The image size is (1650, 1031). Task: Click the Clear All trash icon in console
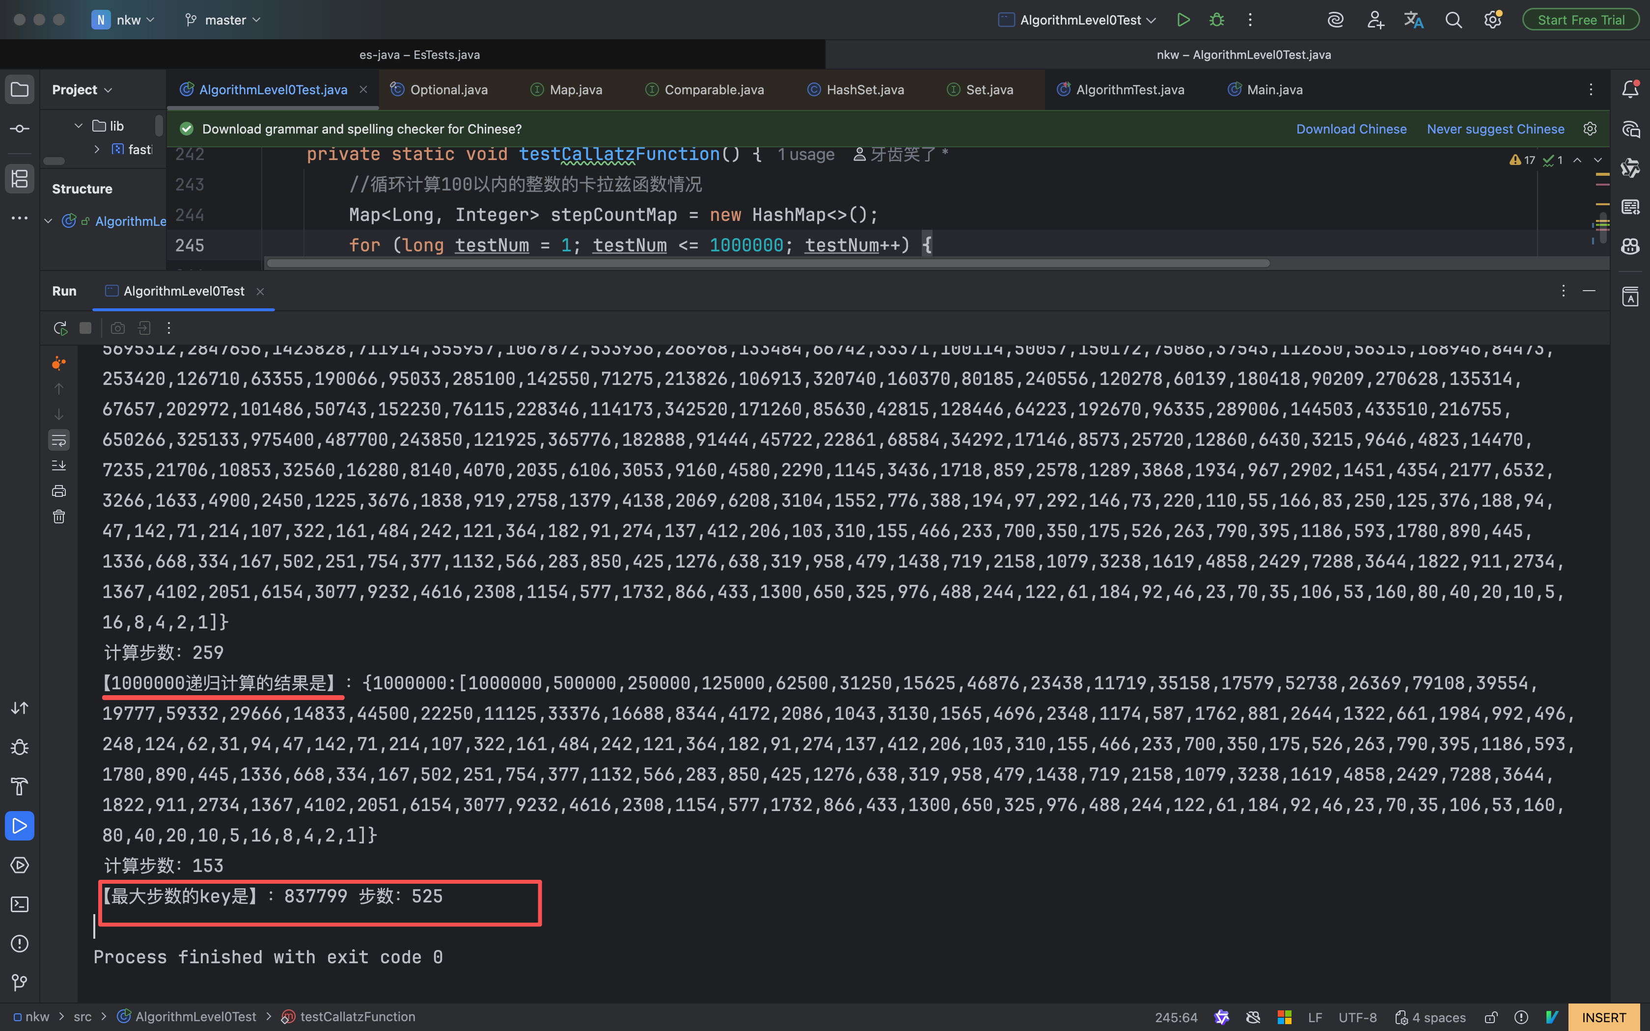click(x=59, y=517)
